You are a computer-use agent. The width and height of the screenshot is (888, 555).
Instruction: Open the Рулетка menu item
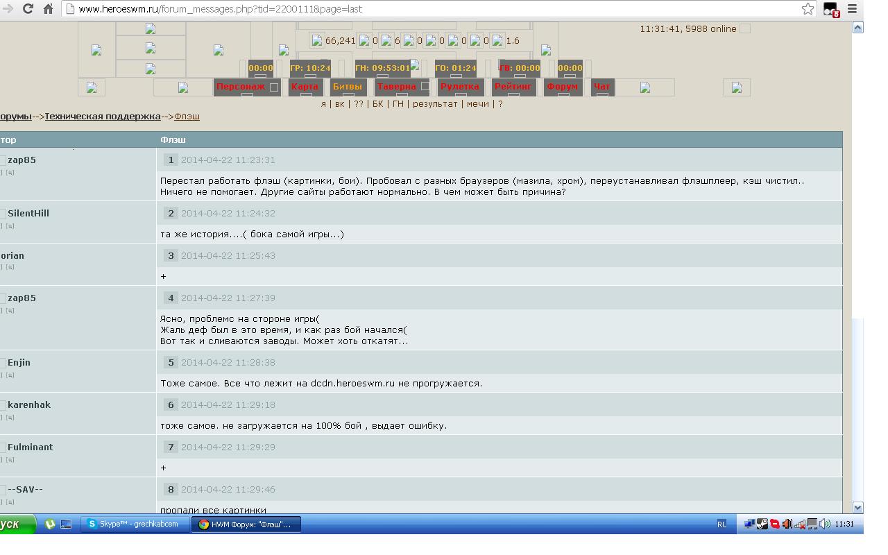click(460, 87)
